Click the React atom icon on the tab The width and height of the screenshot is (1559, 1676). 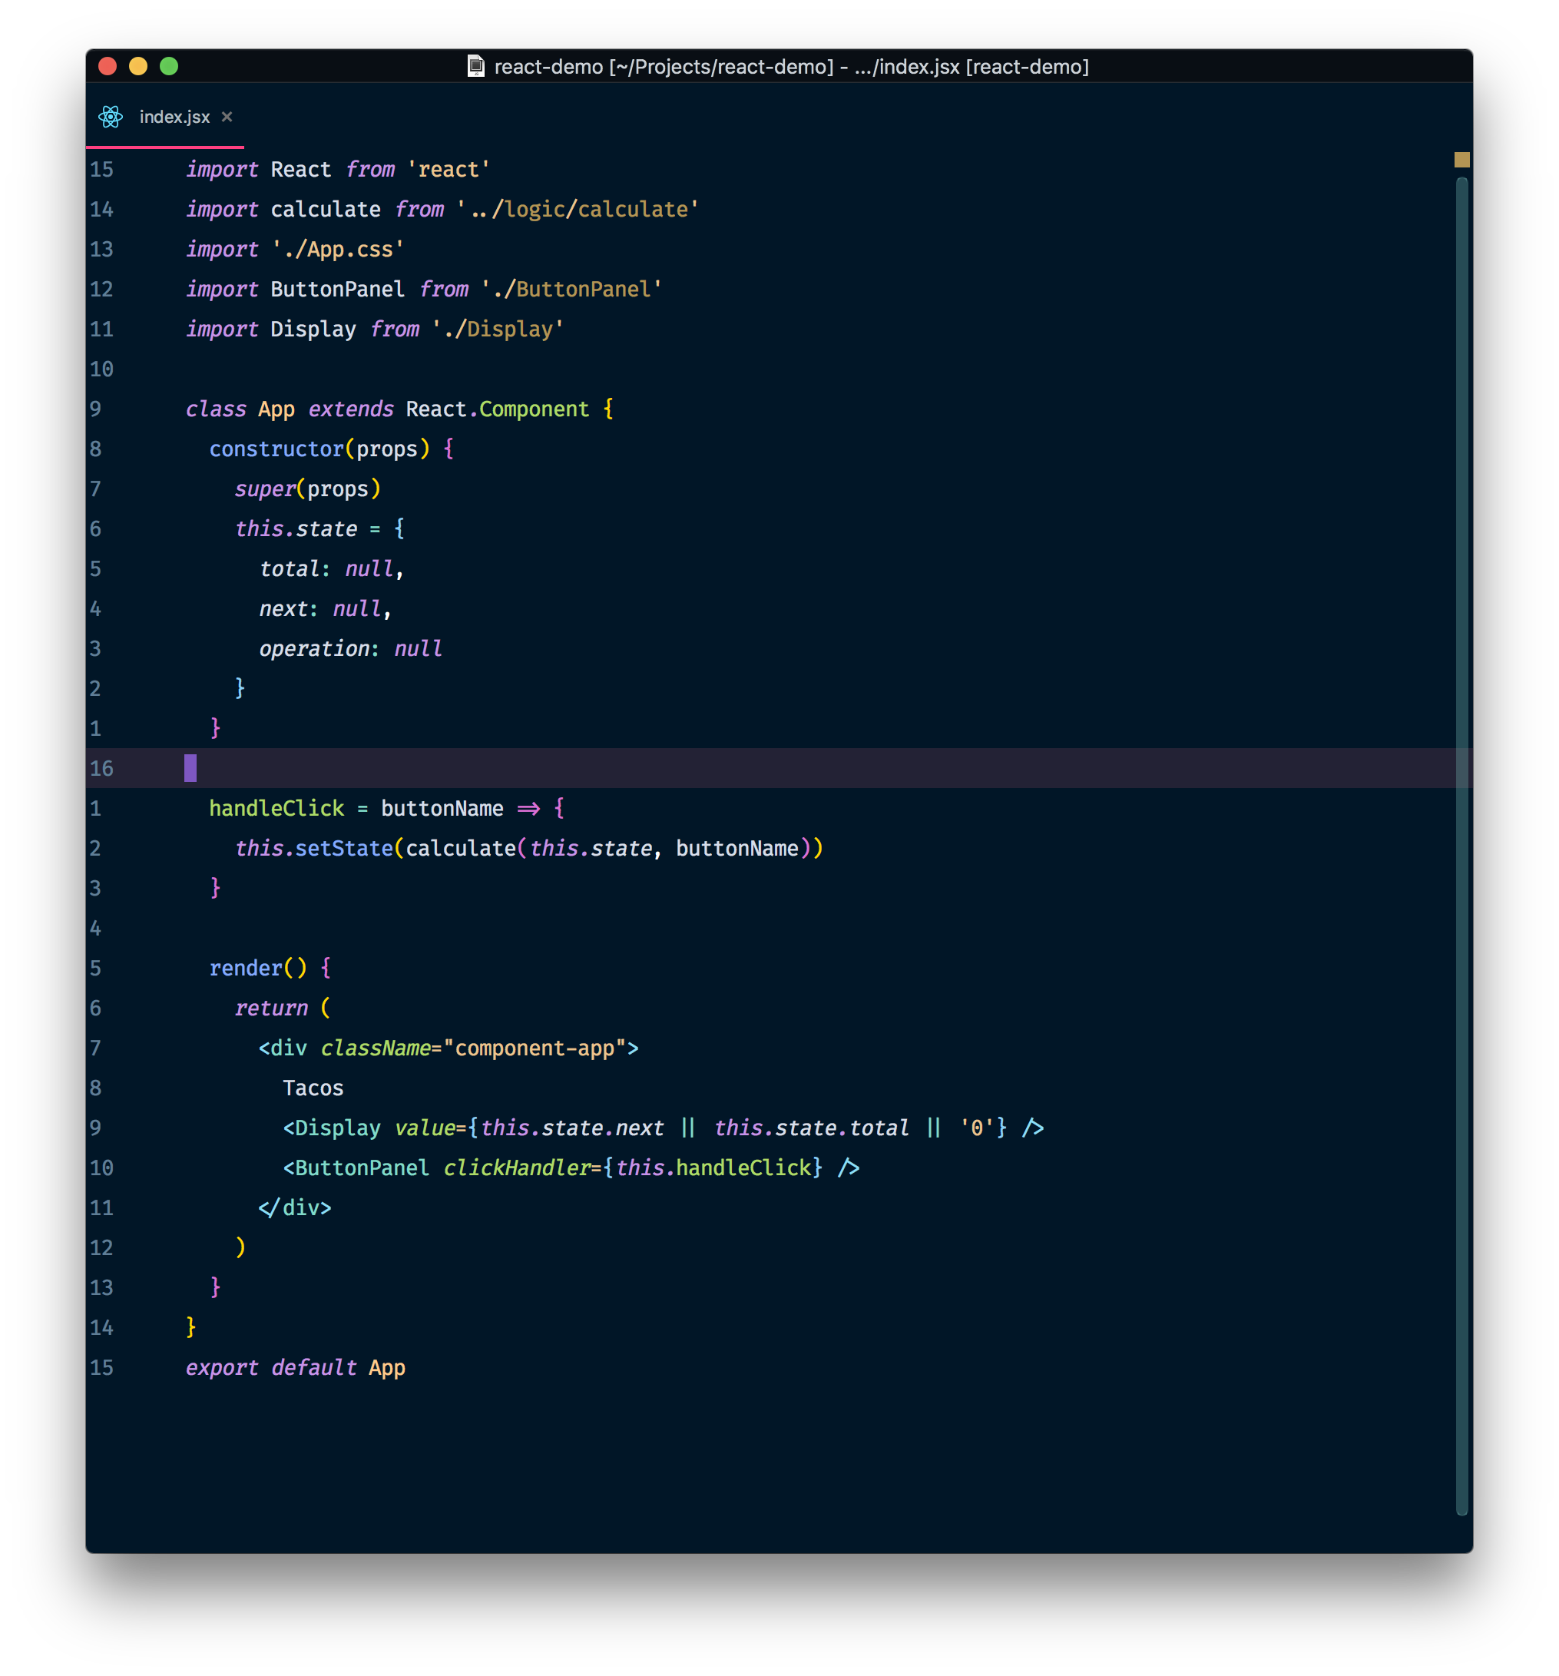coord(111,118)
